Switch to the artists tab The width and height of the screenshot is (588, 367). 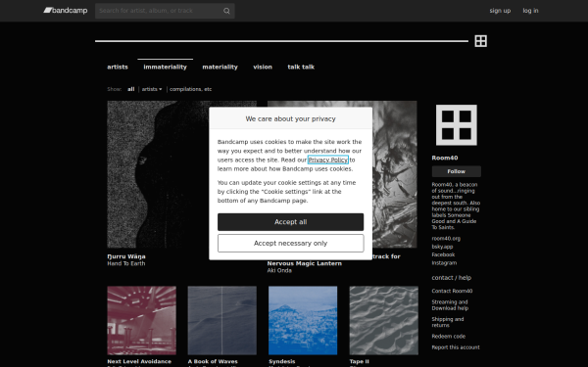coord(118,67)
